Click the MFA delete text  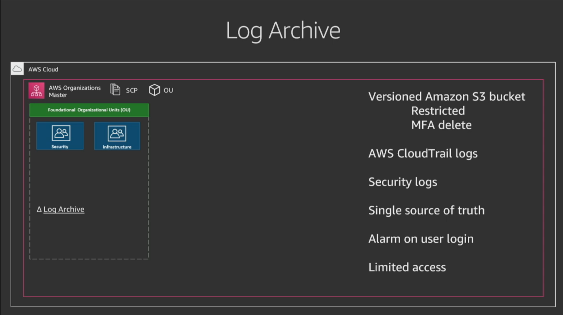[x=441, y=125]
